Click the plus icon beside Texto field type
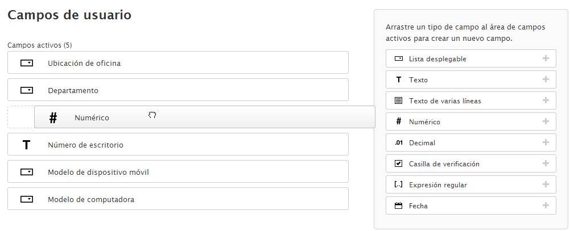570x231 pixels. pos(546,79)
